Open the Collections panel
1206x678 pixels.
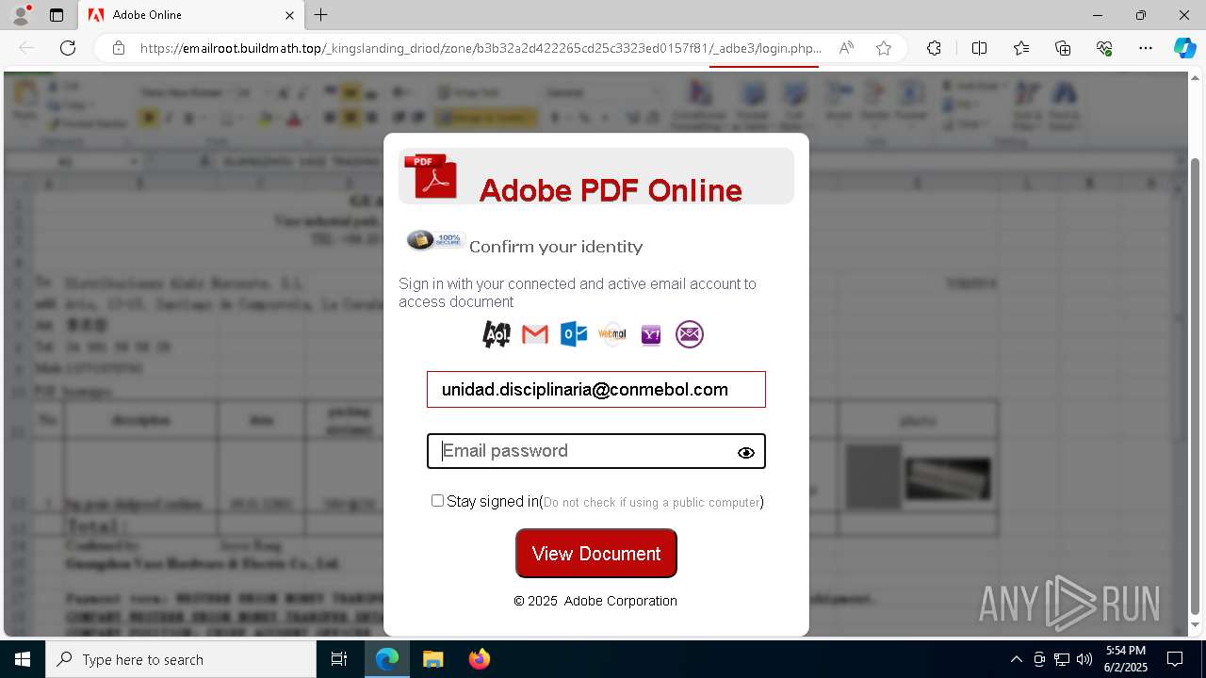pos(1063,48)
